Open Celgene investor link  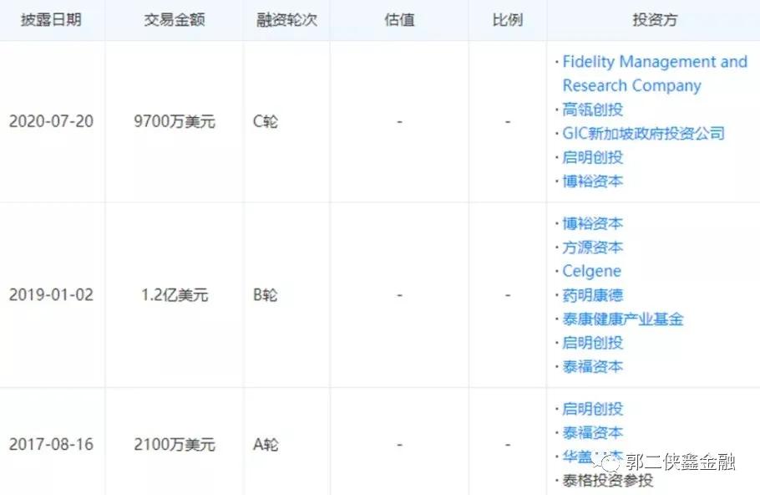[x=591, y=271]
